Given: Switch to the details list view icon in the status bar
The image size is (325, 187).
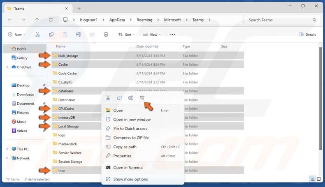Looking at the screenshot, I should [x=313, y=179].
